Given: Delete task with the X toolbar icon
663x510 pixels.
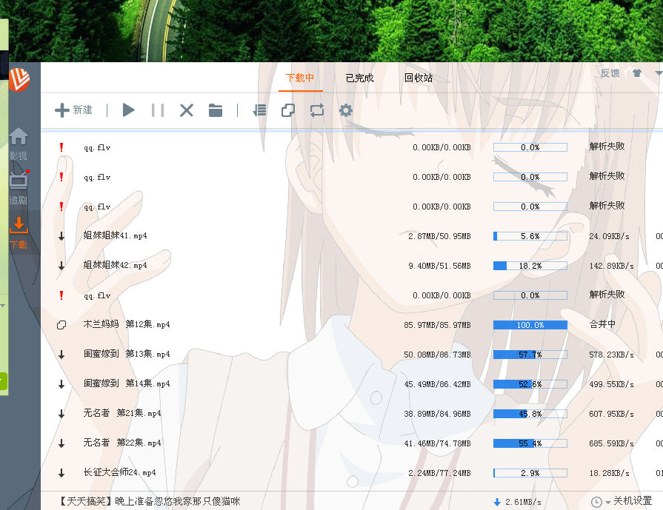Looking at the screenshot, I should 187,110.
